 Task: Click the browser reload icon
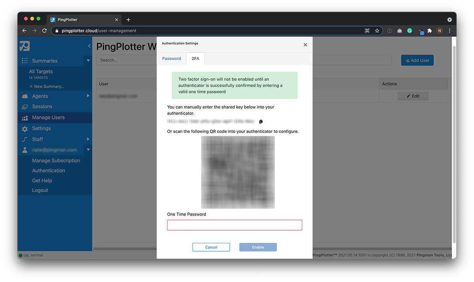pyautogui.click(x=45, y=31)
